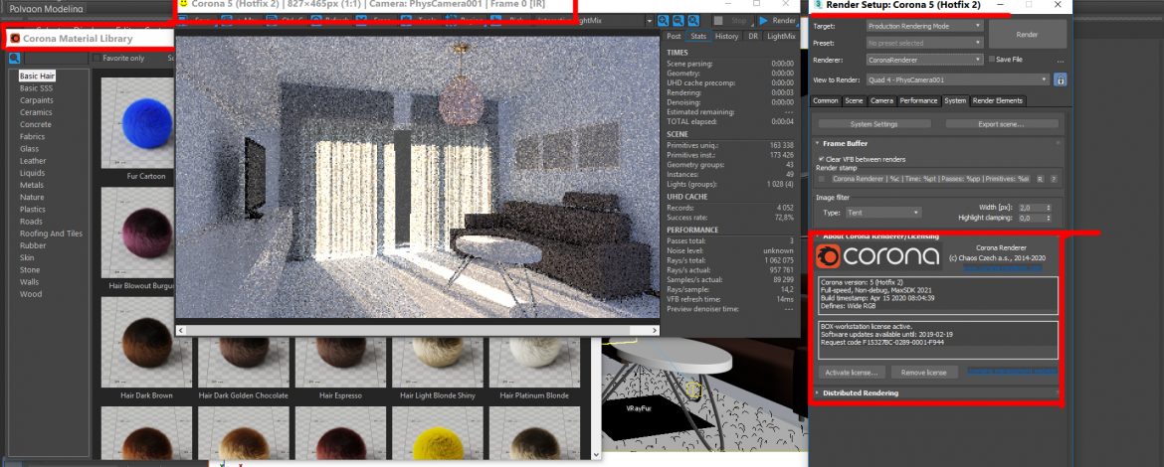
Task: Click the Corona Material Library window icon
Action: 15,39
